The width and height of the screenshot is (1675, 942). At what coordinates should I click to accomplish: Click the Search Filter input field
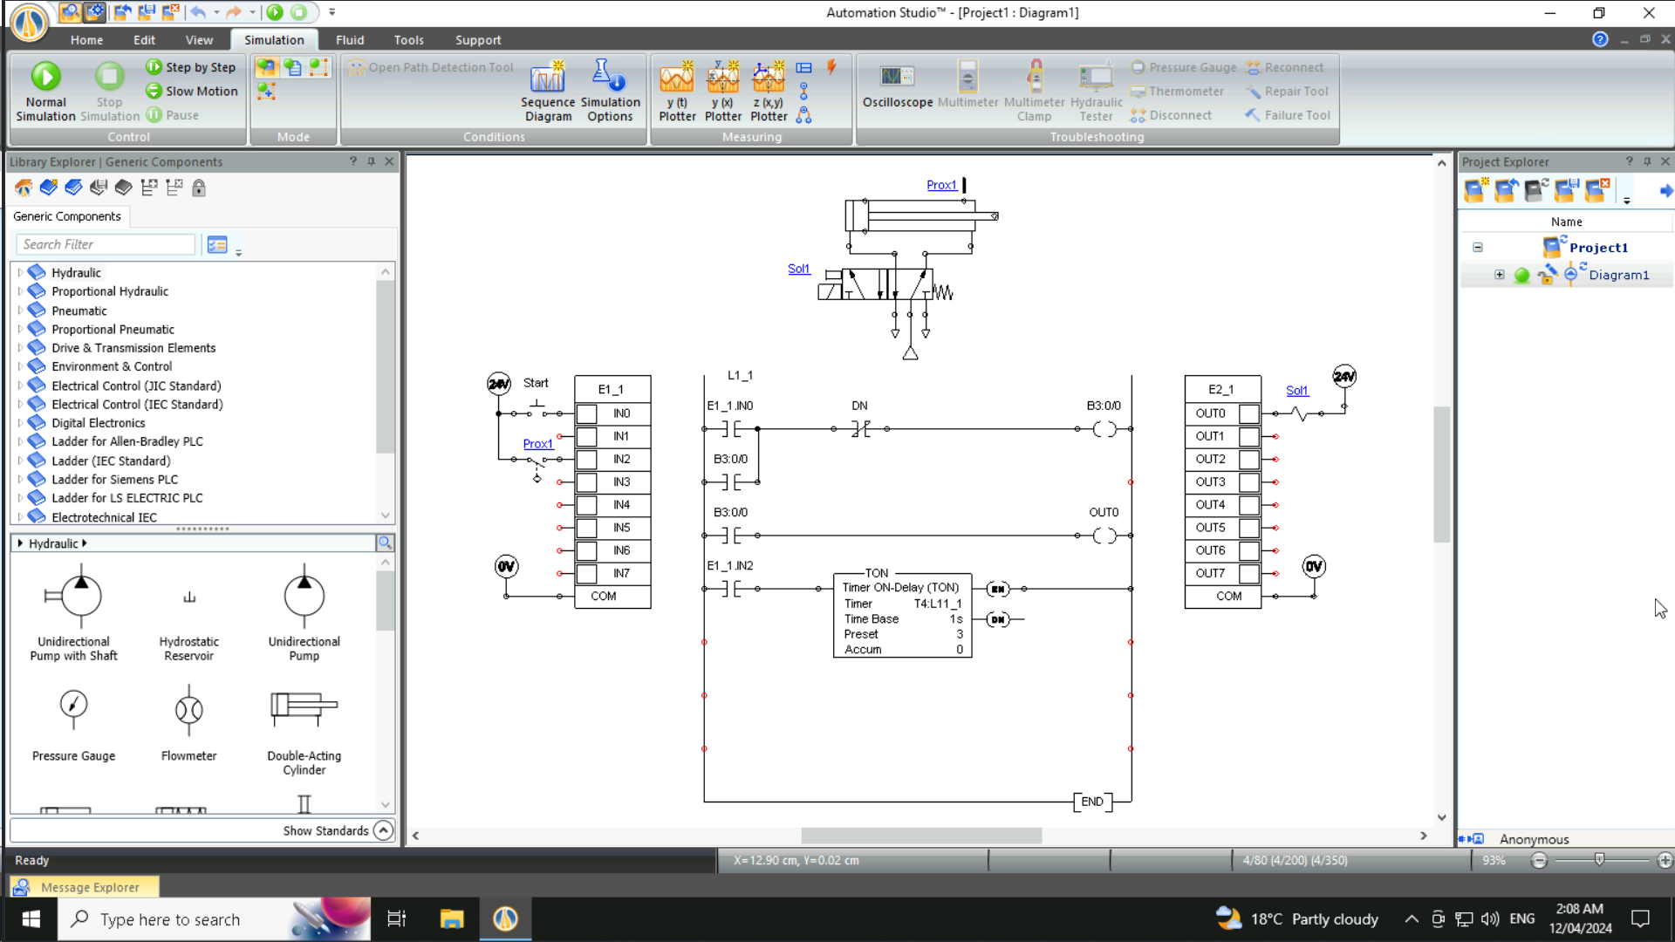(x=105, y=244)
